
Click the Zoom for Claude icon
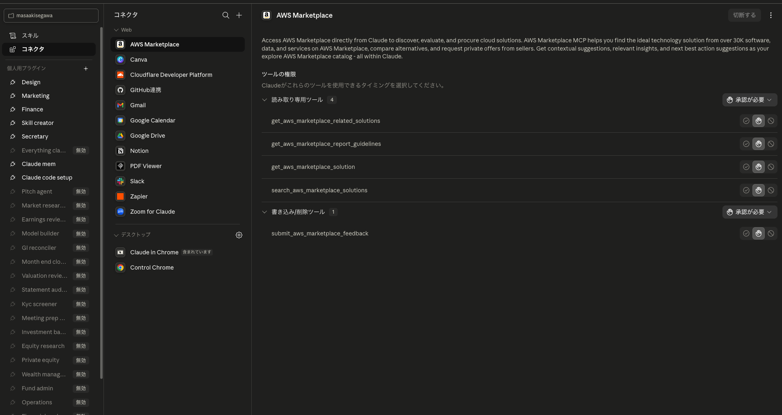[x=120, y=212]
